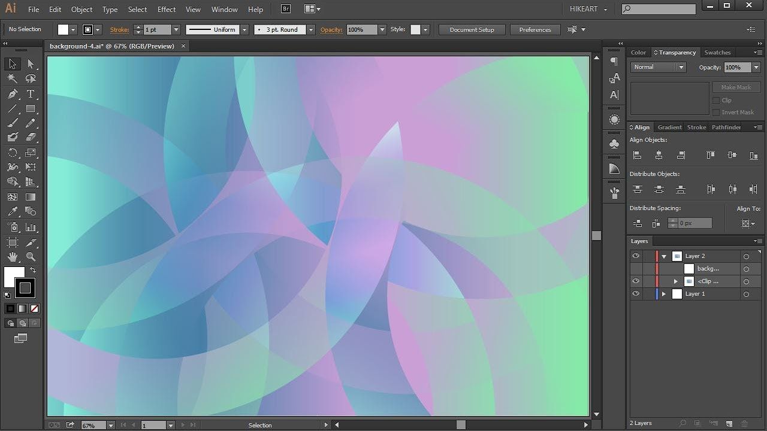Select the Free Transform tool
This screenshot has width=767, height=431.
pyautogui.click(x=31, y=167)
